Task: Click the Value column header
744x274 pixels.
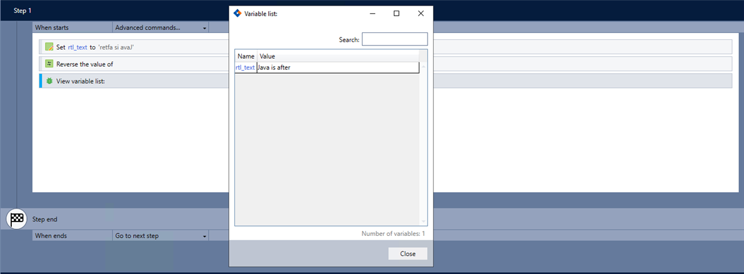Action: coord(338,56)
